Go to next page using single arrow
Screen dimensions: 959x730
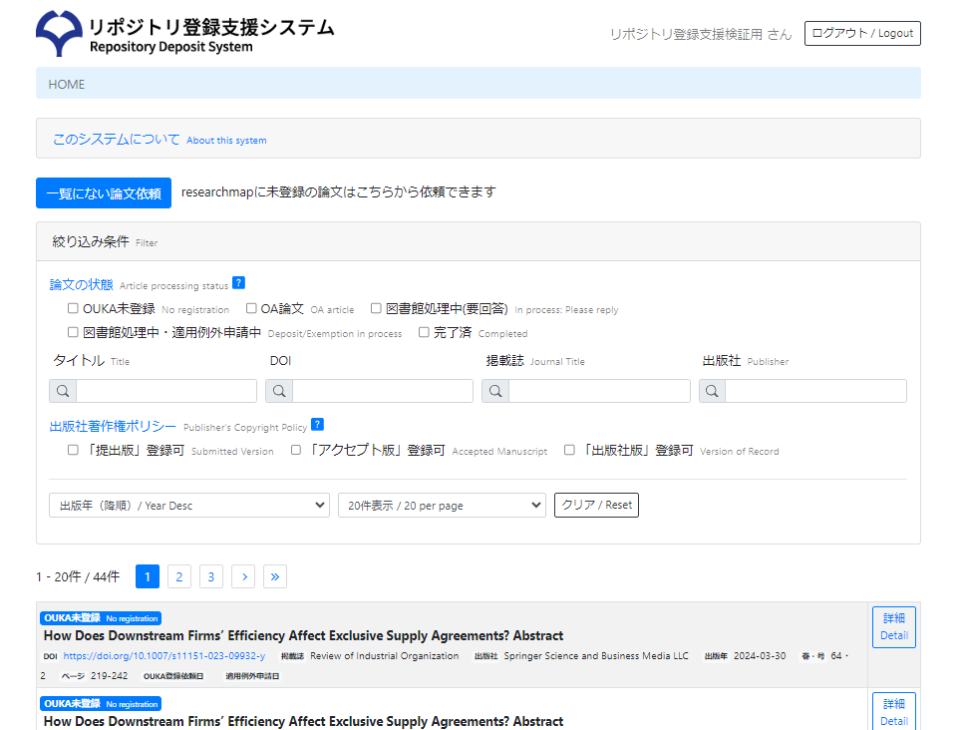(x=244, y=576)
